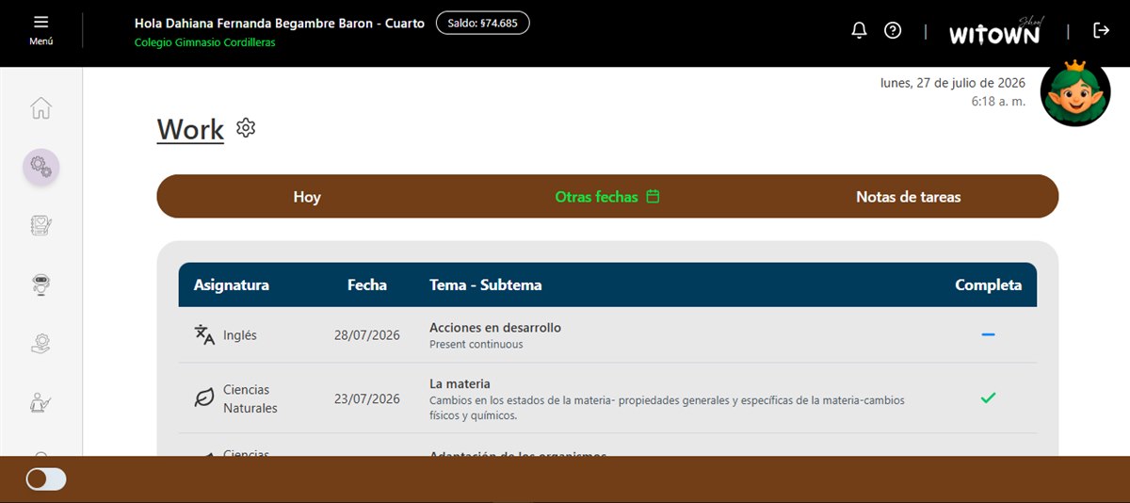Image resolution: width=1130 pixels, height=503 pixels.
Task: Click the Inglés translate subject icon
Action: point(204,335)
